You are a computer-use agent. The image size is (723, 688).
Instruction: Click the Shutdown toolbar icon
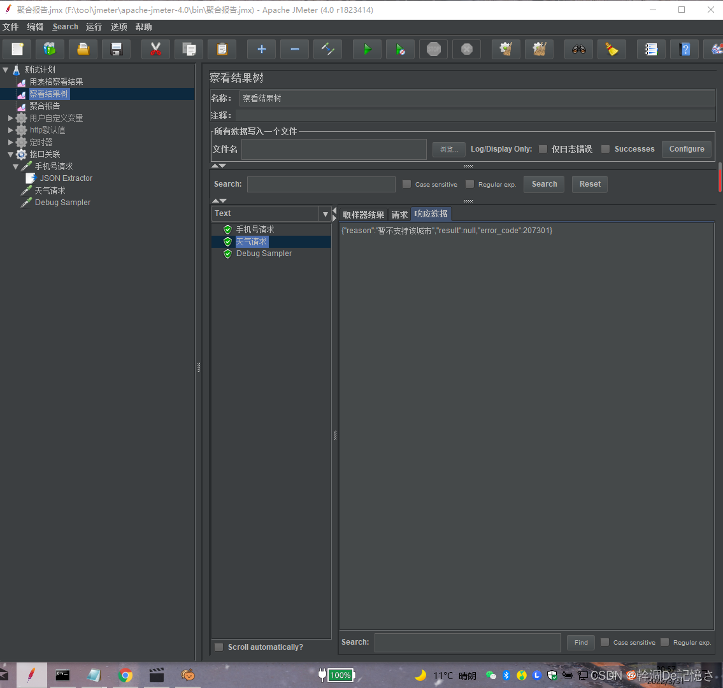467,49
